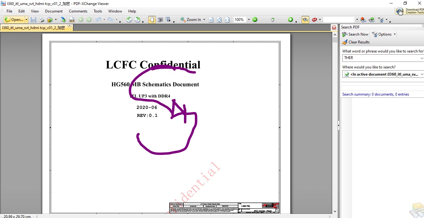Go to previous view green arrow

click(x=81, y=20)
